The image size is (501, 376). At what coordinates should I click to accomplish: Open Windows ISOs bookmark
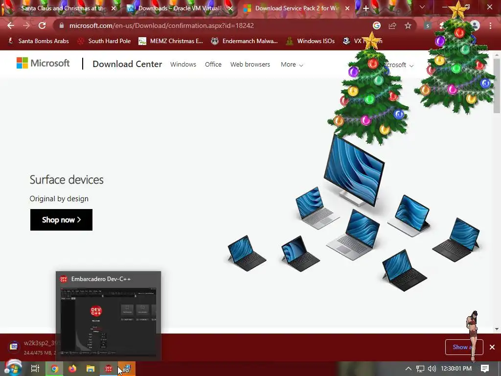[310, 41]
